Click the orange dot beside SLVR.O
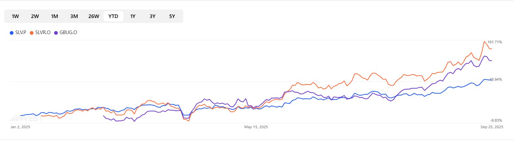 pyautogui.click(x=31, y=33)
